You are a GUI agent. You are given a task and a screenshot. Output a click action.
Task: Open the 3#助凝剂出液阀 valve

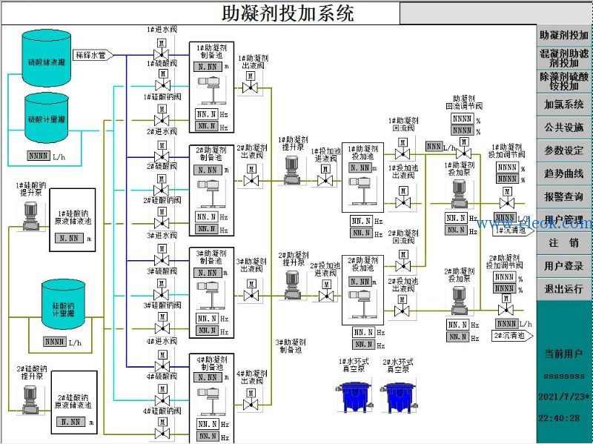point(251,291)
